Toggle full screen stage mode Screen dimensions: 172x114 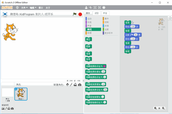click(x=5, y=14)
